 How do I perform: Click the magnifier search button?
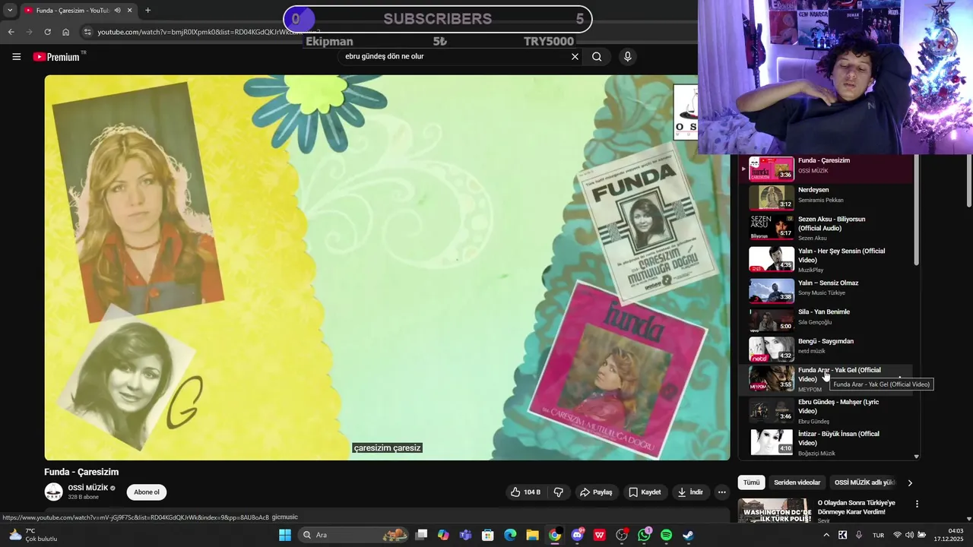597,56
